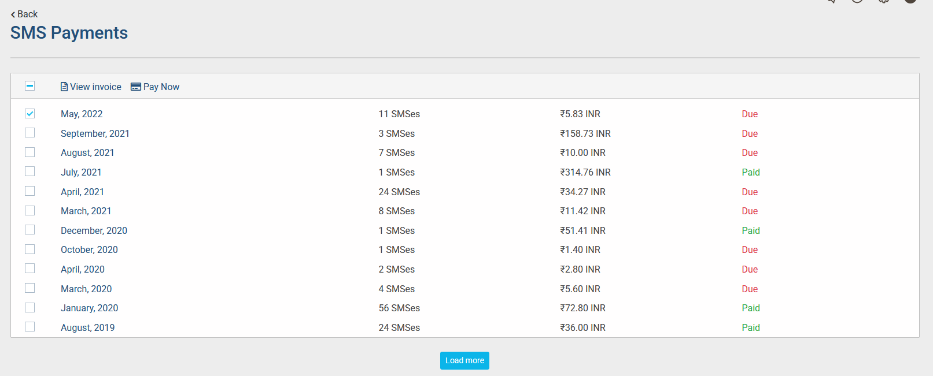Open the settings gear in top bar
The image size is (933, 380).
(x=884, y=2)
